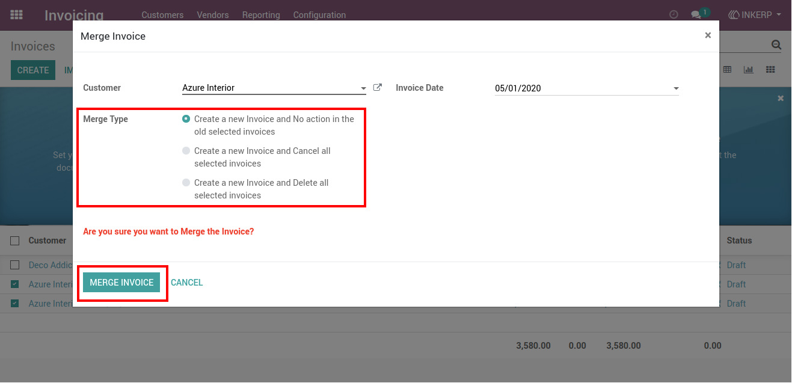Open the Customers menu
This screenshot has height=383, width=792.
[x=162, y=15]
